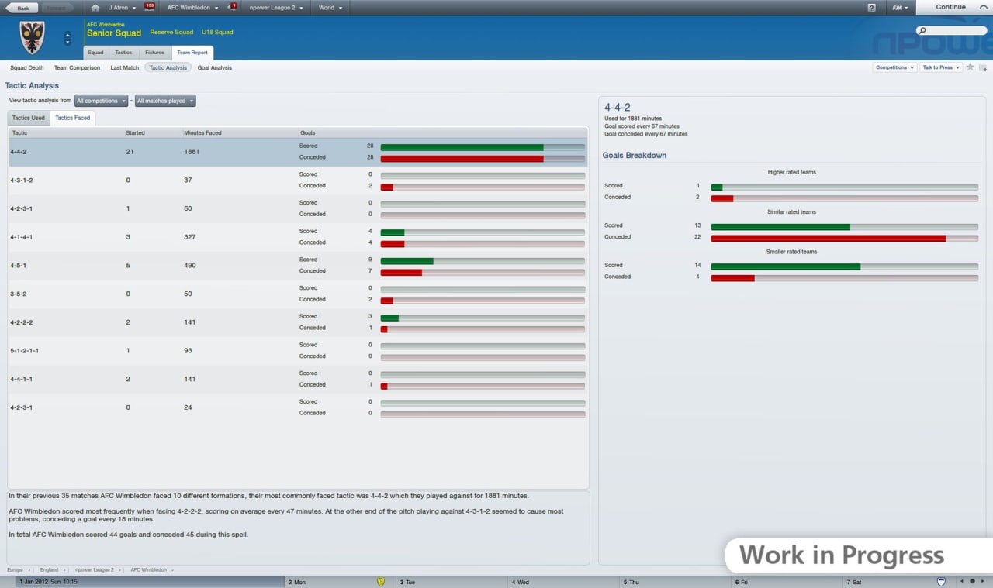Open the FM menu dropdown
This screenshot has height=588, width=993.
pyautogui.click(x=900, y=8)
